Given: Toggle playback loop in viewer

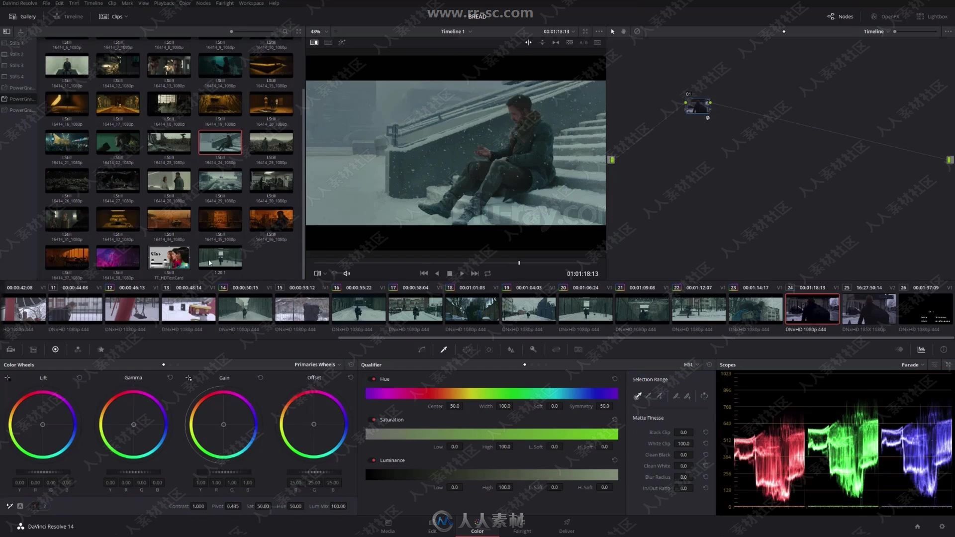Looking at the screenshot, I should tap(487, 273).
